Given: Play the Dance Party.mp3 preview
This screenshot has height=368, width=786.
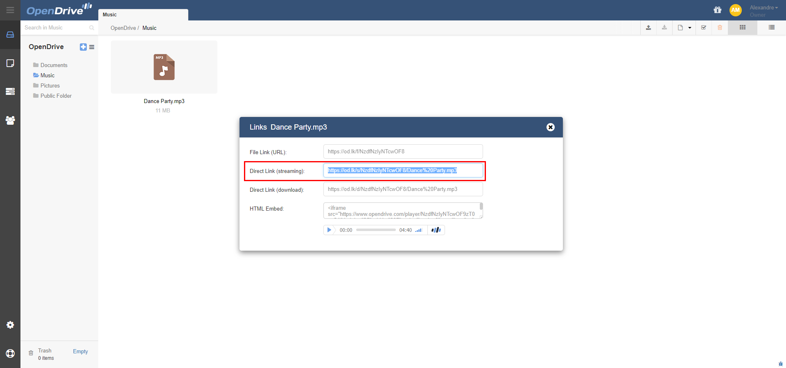Looking at the screenshot, I should pyautogui.click(x=329, y=230).
